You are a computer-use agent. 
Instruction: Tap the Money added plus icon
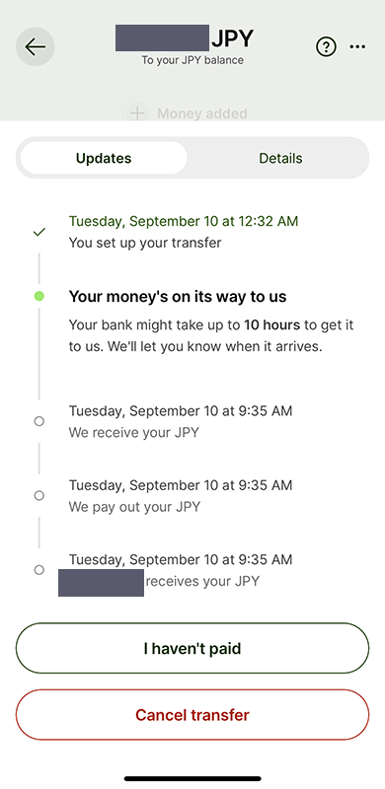tap(137, 113)
